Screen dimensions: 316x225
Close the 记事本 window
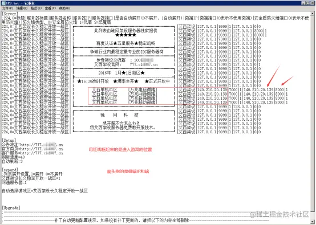(x=312, y=3)
